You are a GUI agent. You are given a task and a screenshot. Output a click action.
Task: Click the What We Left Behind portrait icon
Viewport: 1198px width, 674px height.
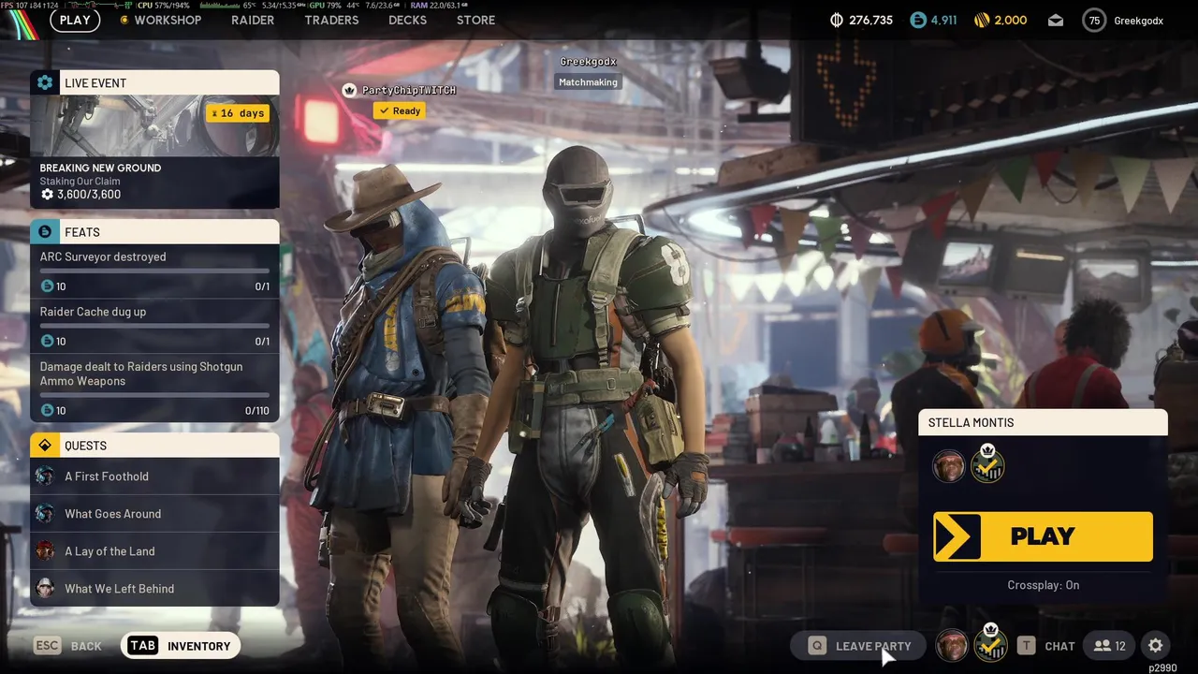pos(45,589)
